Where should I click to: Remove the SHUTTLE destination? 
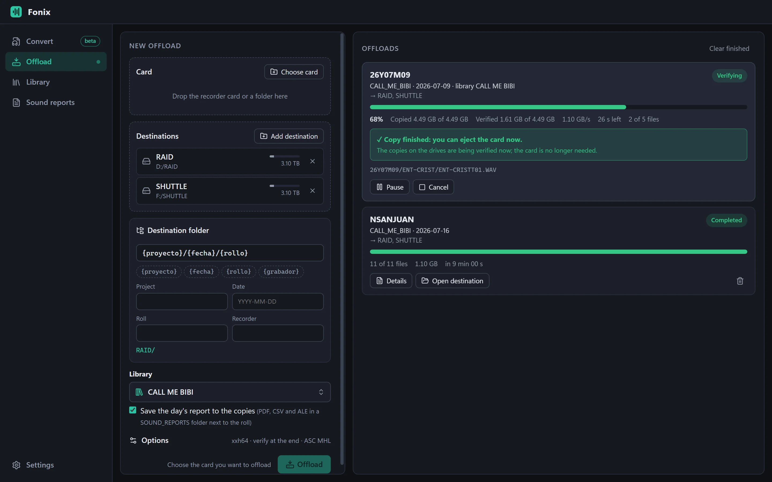313,191
